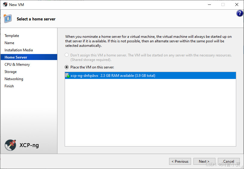This screenshot has height=169, width=244.
Task: Open the Finish step
Action: click(9, 86)
